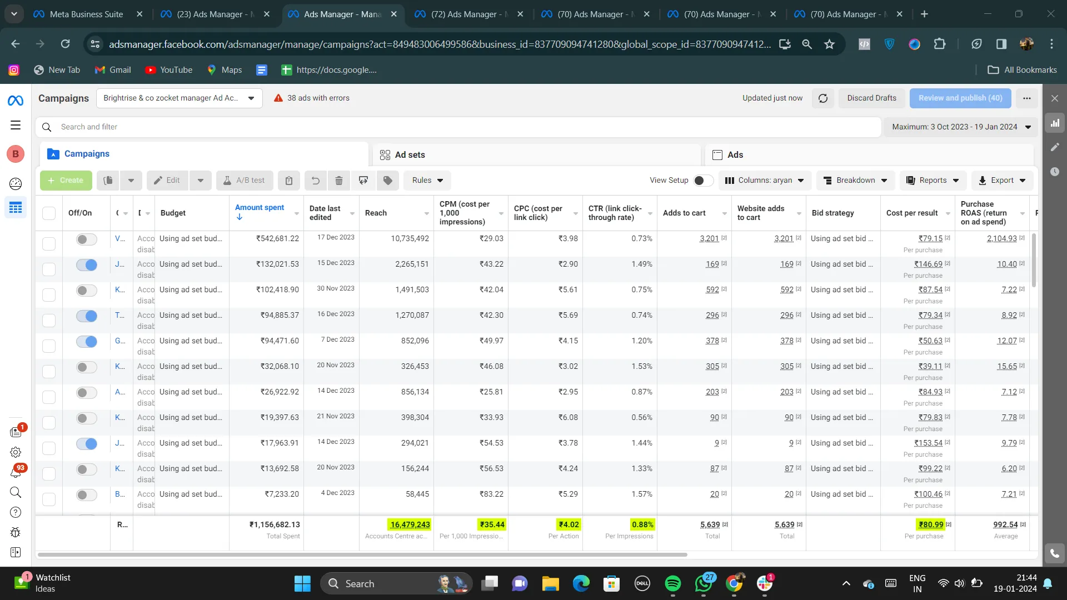The image size is (1067, 600).
Task: Check the select-all header checkbox
Action: [x=49, y=213]
